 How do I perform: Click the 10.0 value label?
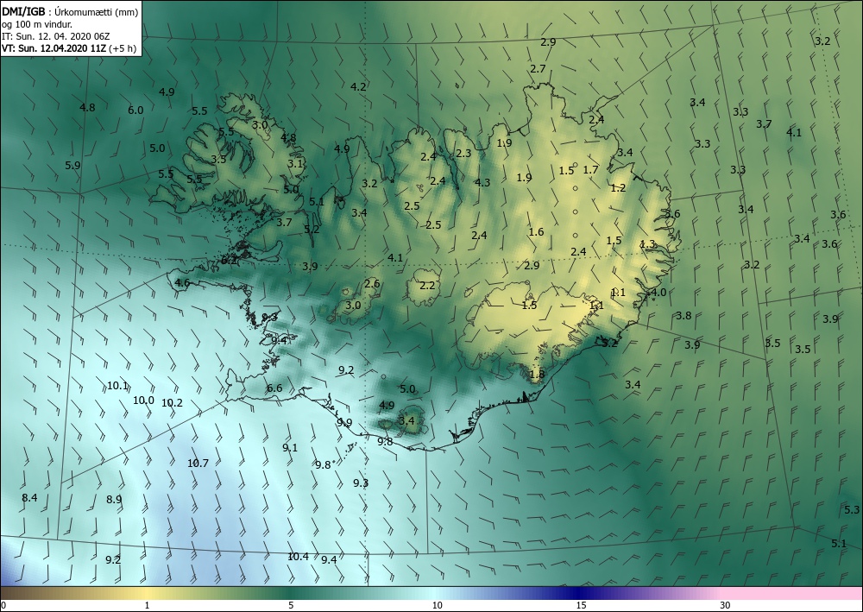point(143,401)
